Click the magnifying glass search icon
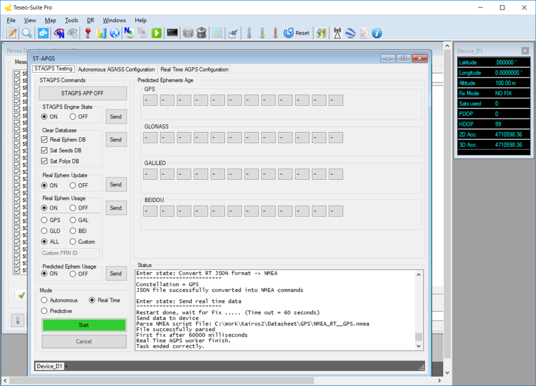Screen dimensions: 536x386 click(x=27, y=33)
